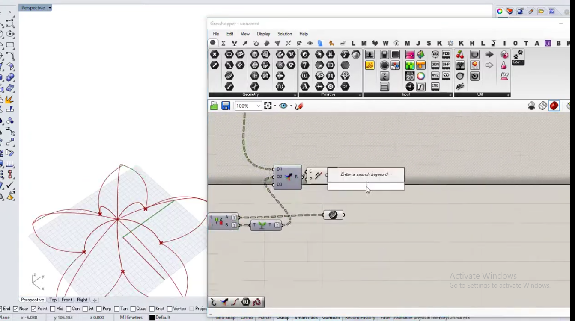
Task: Open file with the green folder icon
Action: pyautogui.click(x=214, y=106)
